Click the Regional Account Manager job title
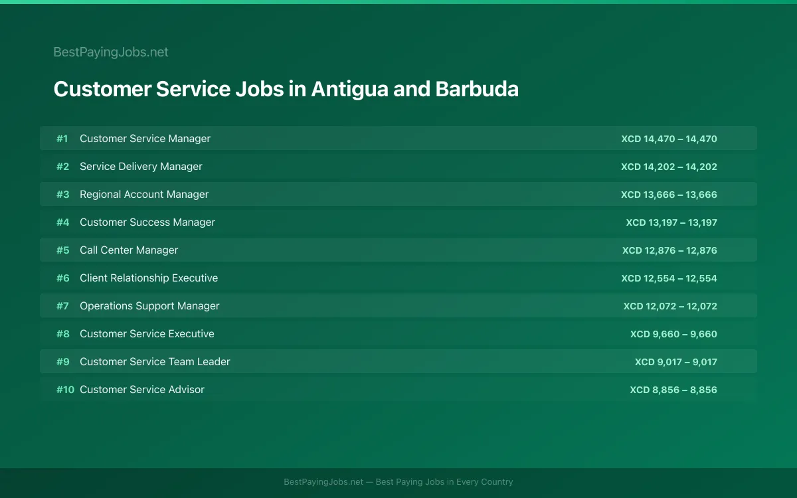This screenshot has height=498, width=797. point(144,195)
